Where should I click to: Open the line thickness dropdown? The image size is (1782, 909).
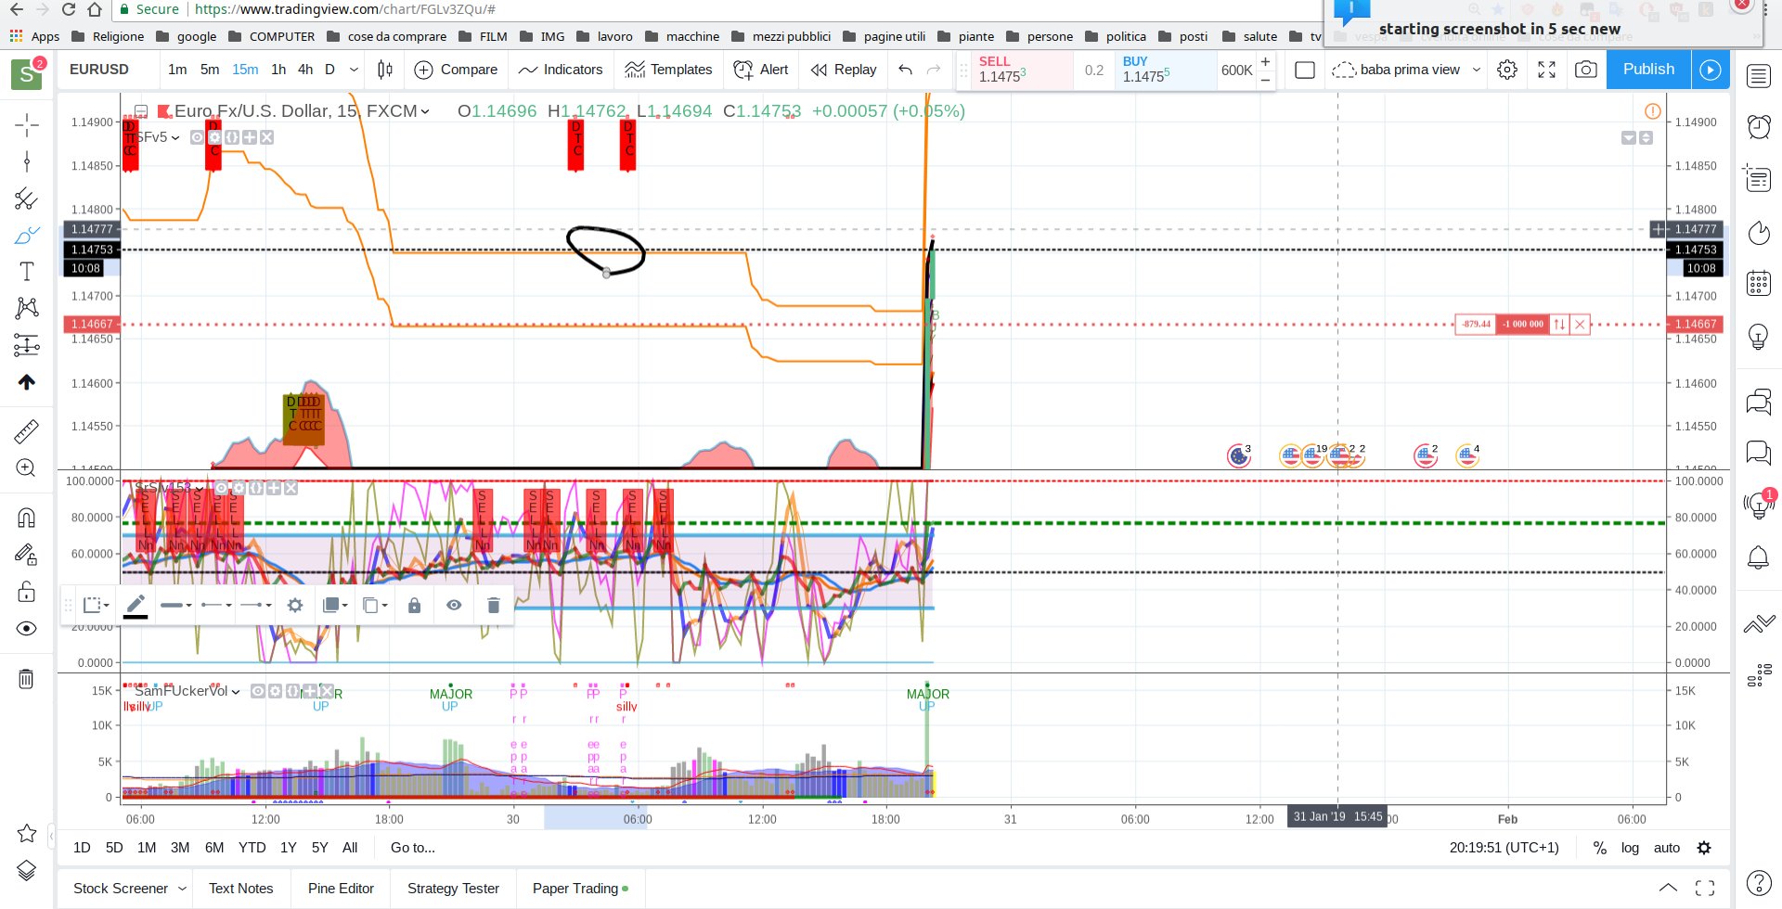coord(175,605)
